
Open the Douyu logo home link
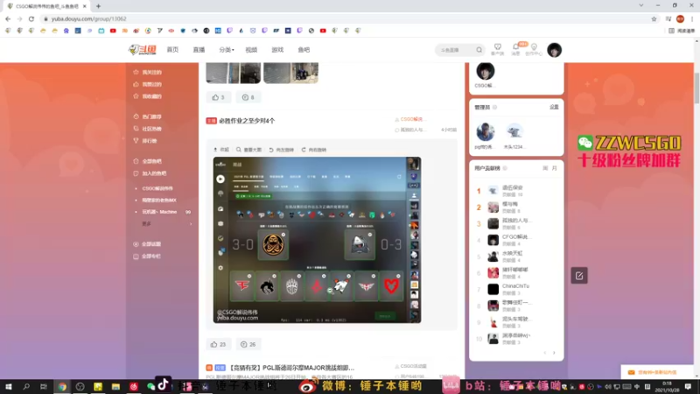pos(142,50)
